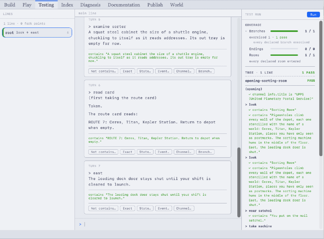Open Event assertion in Turn 6
The height and width of the screenshot is (239, 324).
pyautogui.click(x=164, y=152)
